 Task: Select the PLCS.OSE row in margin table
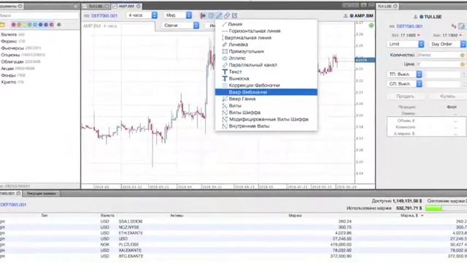(233, 245)
